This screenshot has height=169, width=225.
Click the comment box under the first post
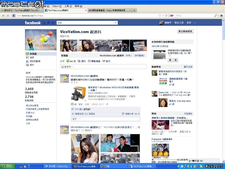click(105, 119)
